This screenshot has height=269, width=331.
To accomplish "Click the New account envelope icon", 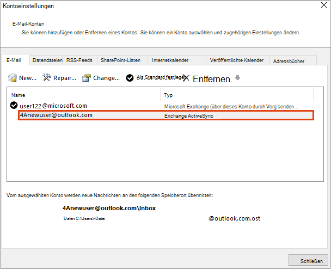I will pyautogui.click(x=13, y=78).
